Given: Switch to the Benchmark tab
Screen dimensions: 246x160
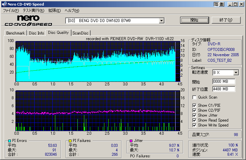Looking at the screenshot, I should (15, 33).
